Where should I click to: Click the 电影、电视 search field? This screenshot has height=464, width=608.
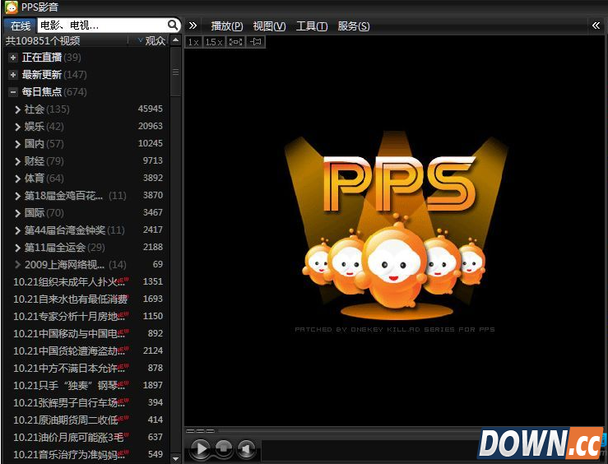99,26
